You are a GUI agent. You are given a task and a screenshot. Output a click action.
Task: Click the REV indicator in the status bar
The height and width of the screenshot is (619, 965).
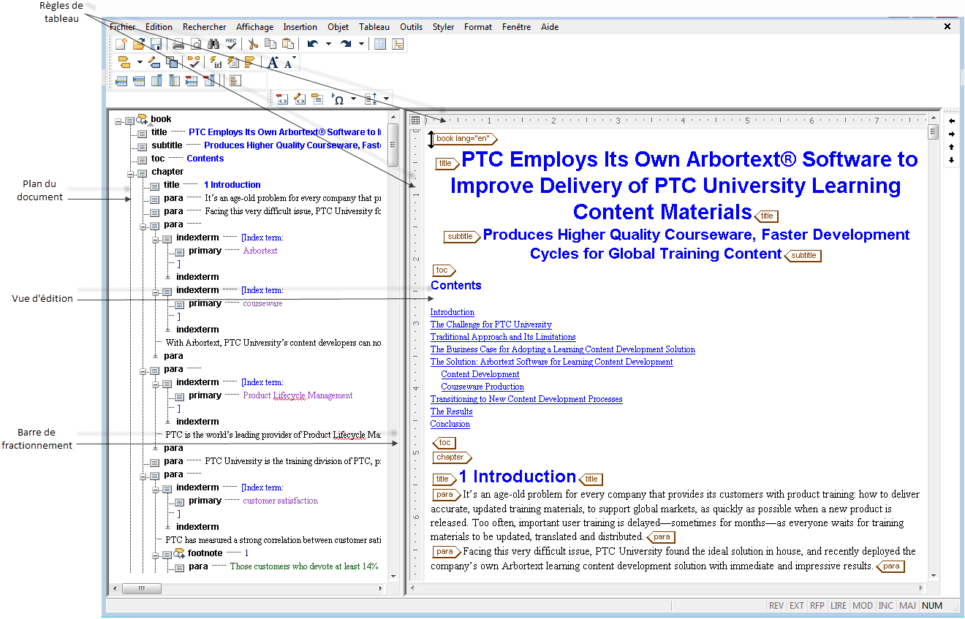point(776,606)
